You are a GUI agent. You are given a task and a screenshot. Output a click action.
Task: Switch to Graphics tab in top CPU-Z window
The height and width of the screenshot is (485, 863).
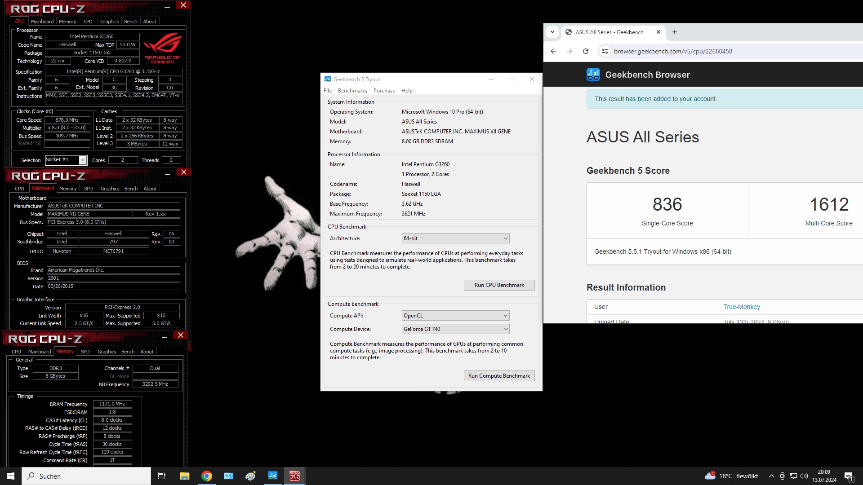click(x=110, y=22)
